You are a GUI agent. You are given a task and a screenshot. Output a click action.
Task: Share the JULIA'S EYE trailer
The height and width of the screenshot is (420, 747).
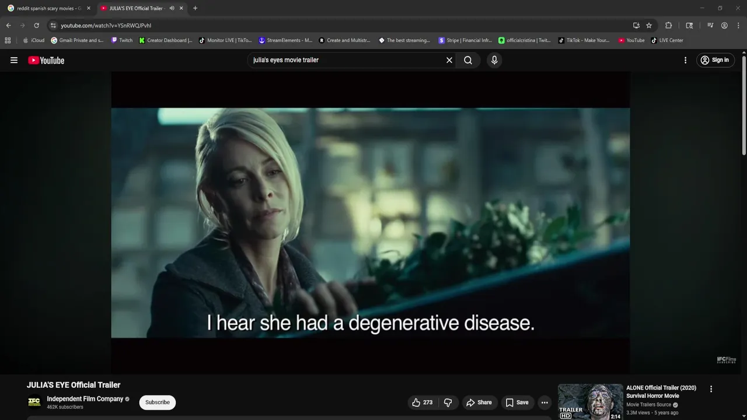479,402
